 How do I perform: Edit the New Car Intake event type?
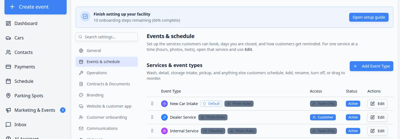[377, 103]
